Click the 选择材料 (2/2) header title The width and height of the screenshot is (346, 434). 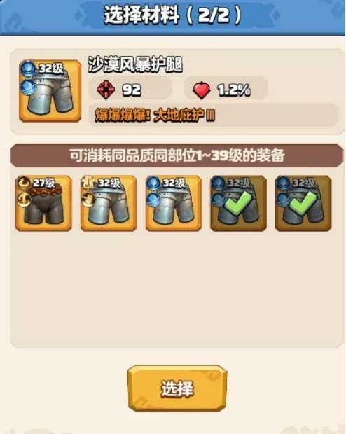click(x=172, y=15)
